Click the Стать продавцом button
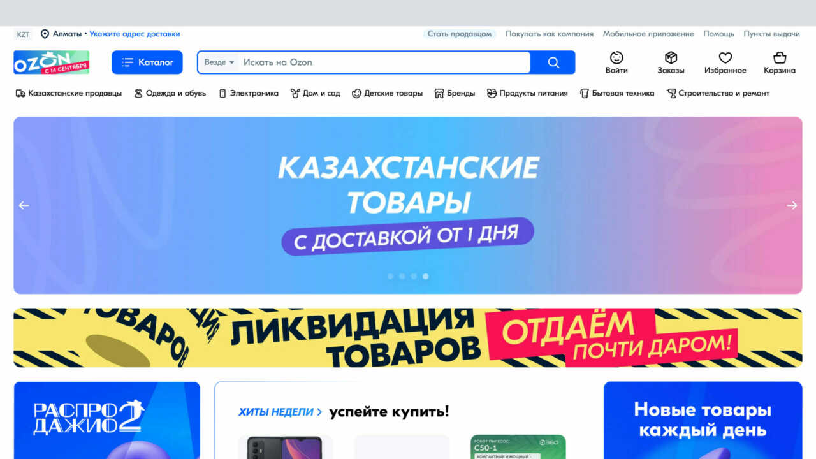This screenshot has width=816, height=459. point(460,34)
